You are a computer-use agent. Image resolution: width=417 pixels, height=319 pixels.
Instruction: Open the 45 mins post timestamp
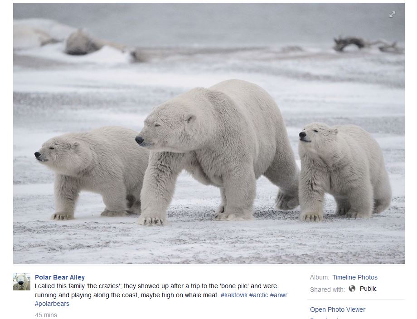tap(46, 315)
